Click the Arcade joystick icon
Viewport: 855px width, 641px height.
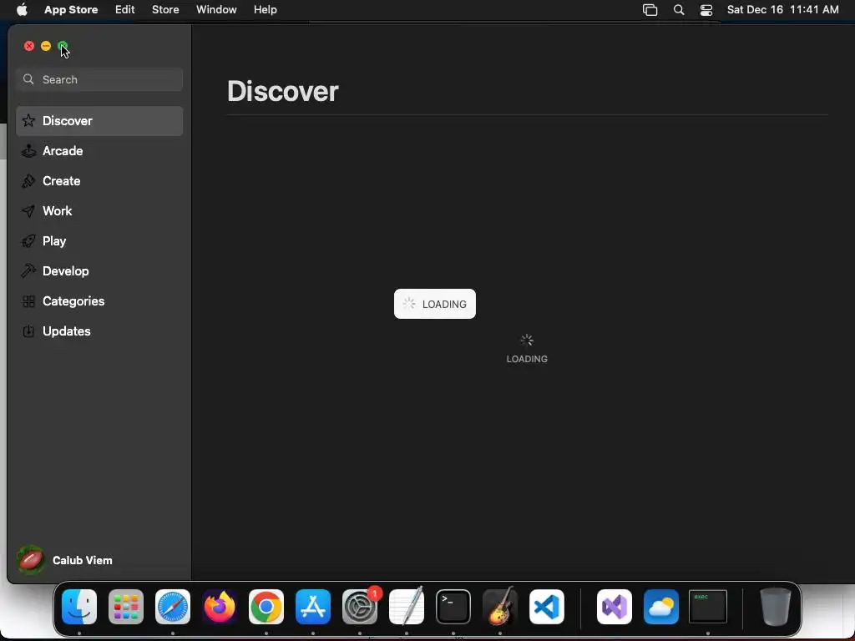[28, 151]
